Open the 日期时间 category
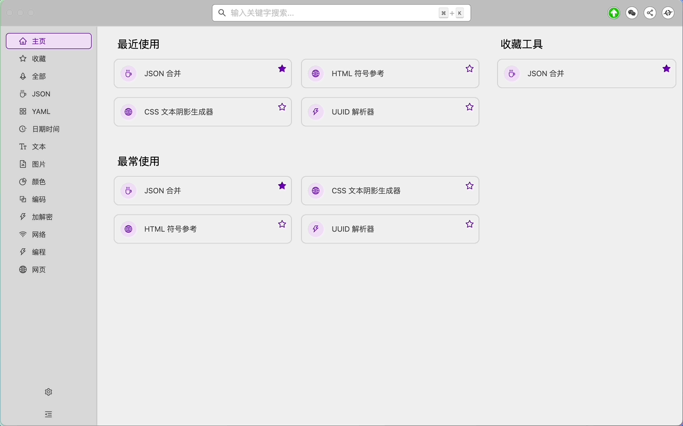The height and width of the screenshot is (426, 683). [48, 129]
